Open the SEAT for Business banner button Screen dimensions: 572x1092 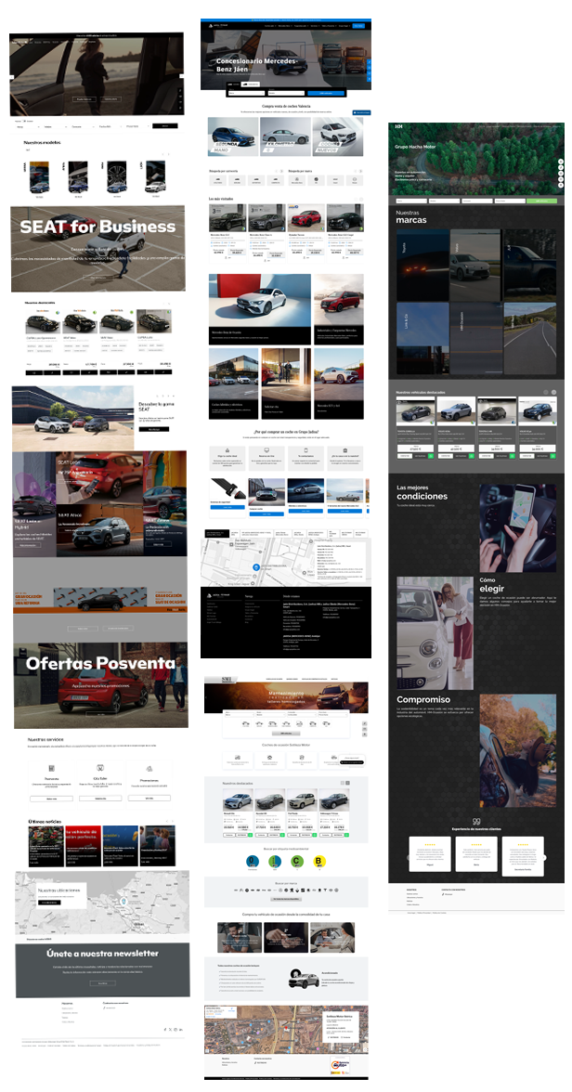tap(97, 277)
